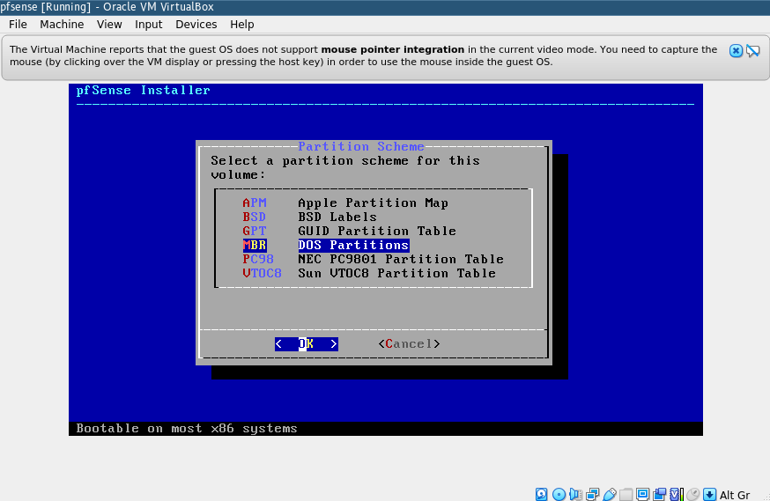The image size is (770, 501).
Task: Click the display settings status icon
Action: click(x=642, y=494)
